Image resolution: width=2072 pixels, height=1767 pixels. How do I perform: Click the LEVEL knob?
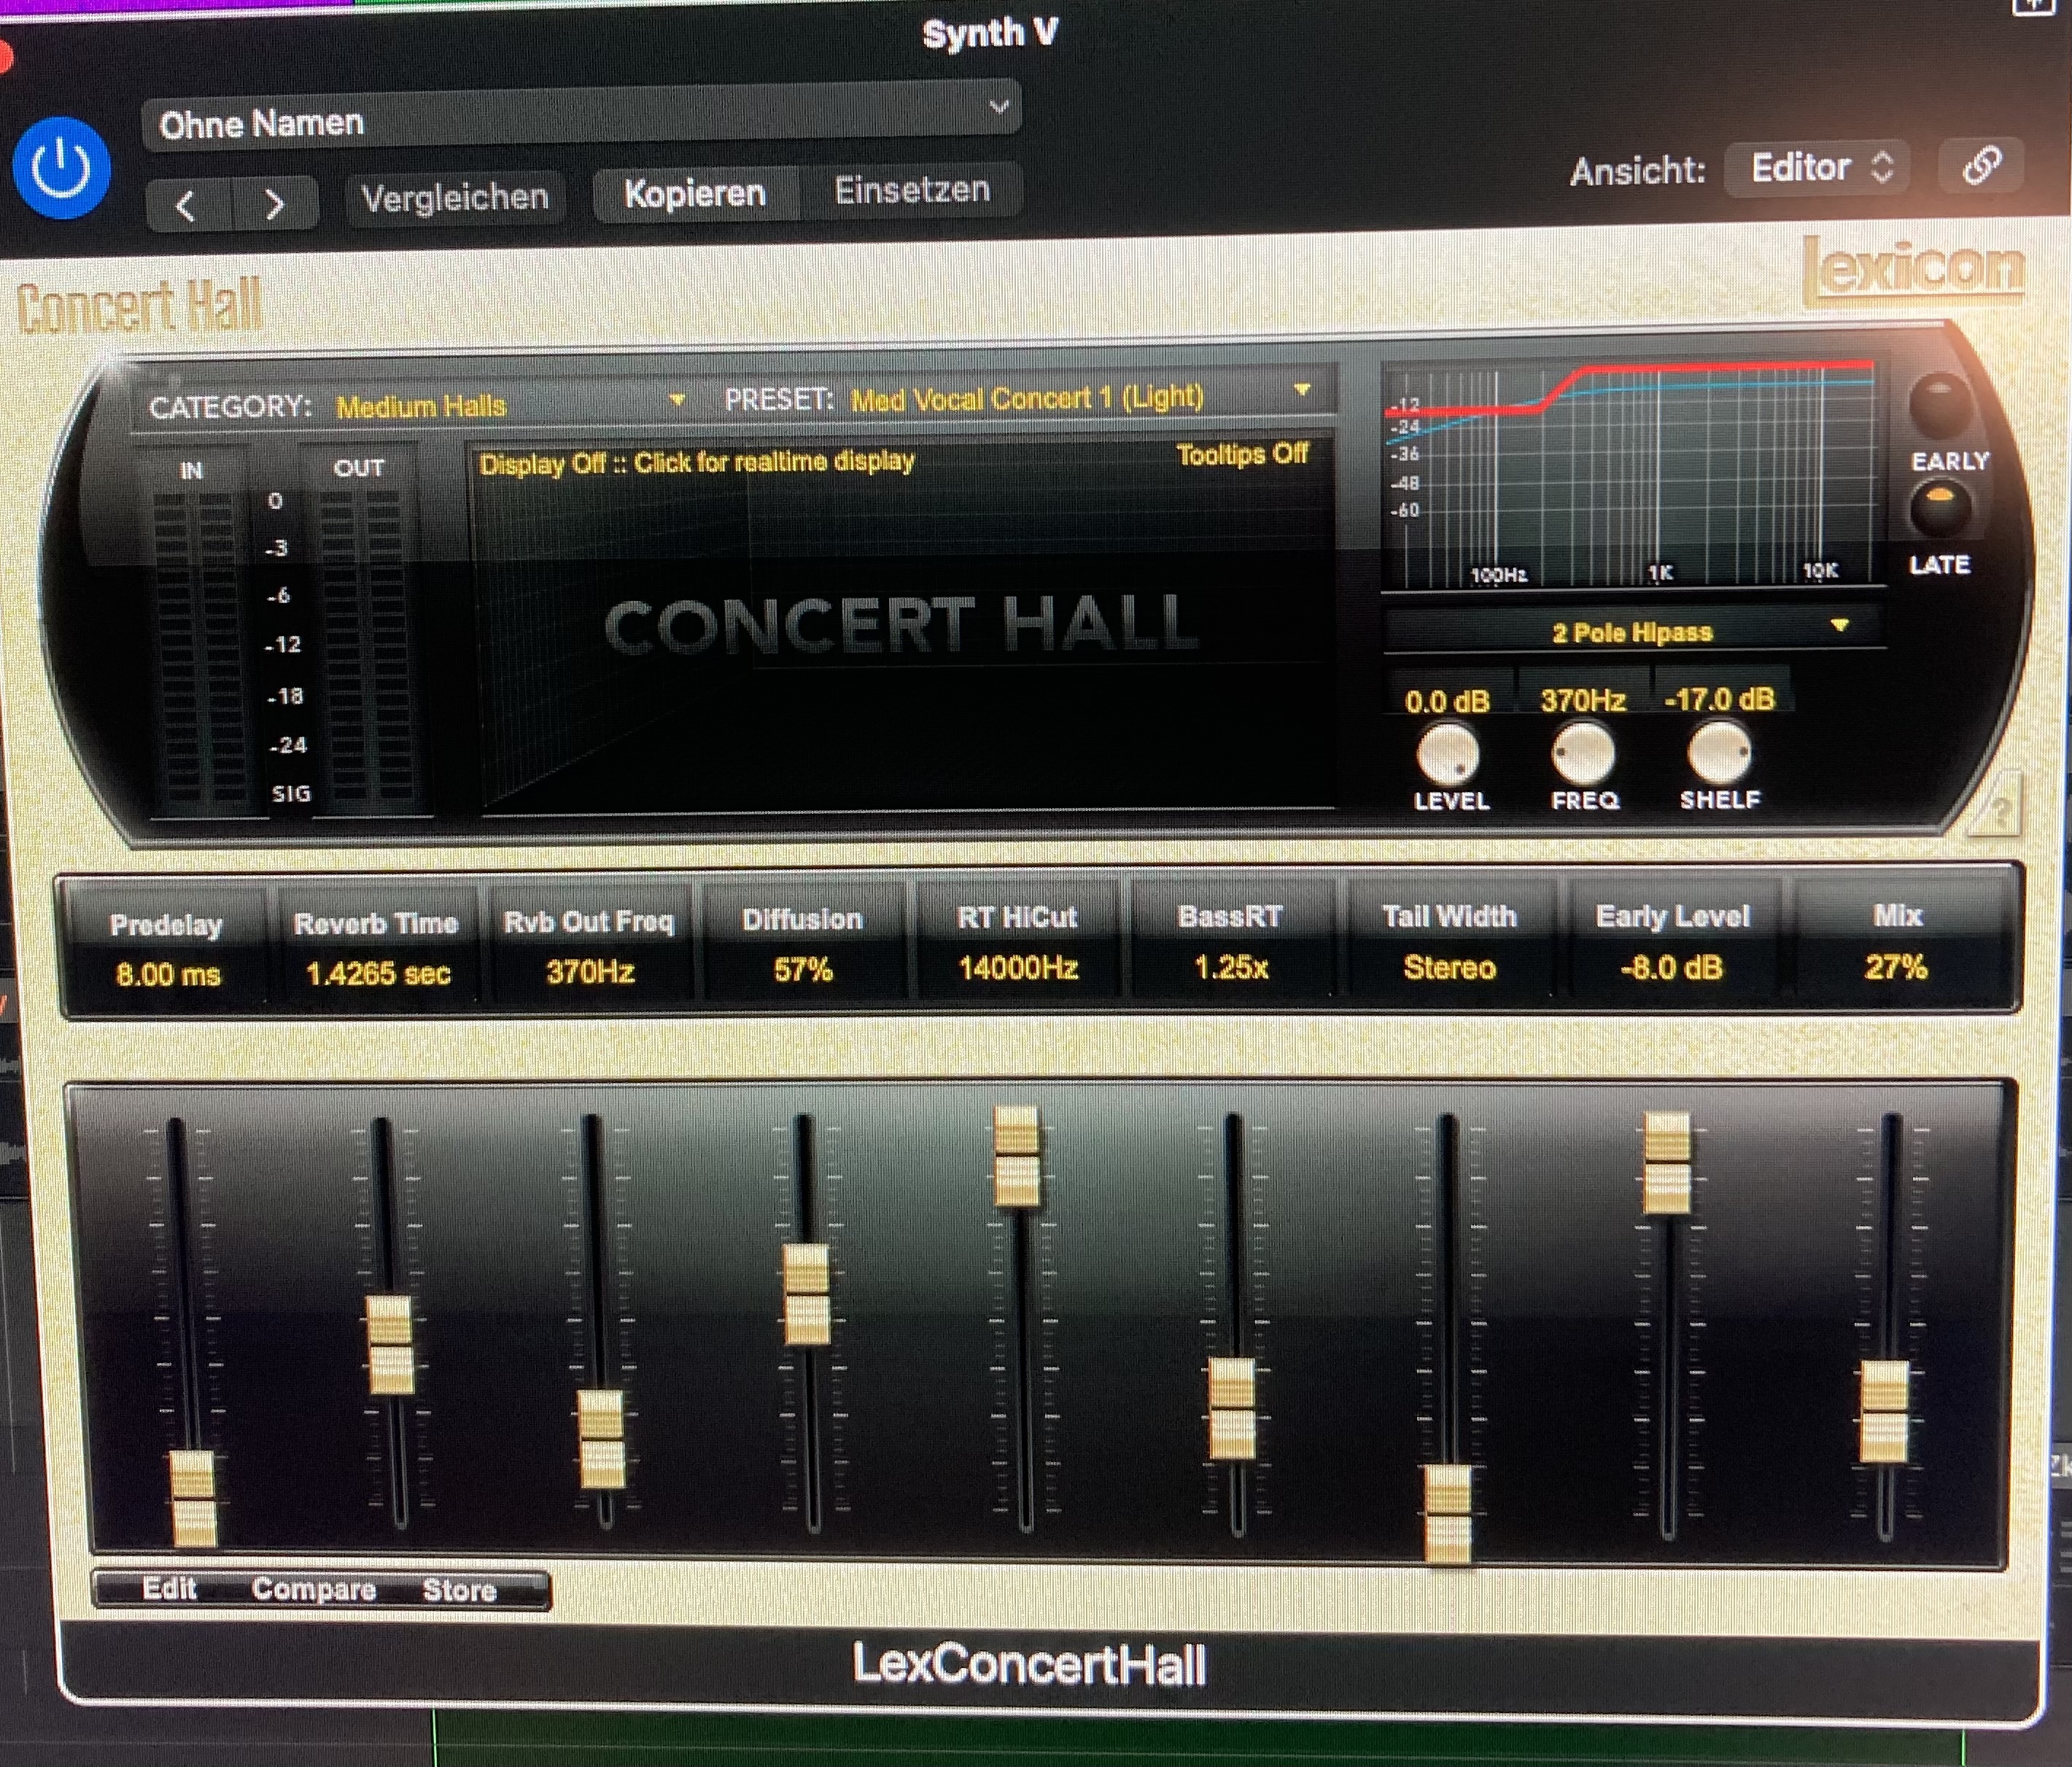pyautogui.click(x=1448, y=754)
